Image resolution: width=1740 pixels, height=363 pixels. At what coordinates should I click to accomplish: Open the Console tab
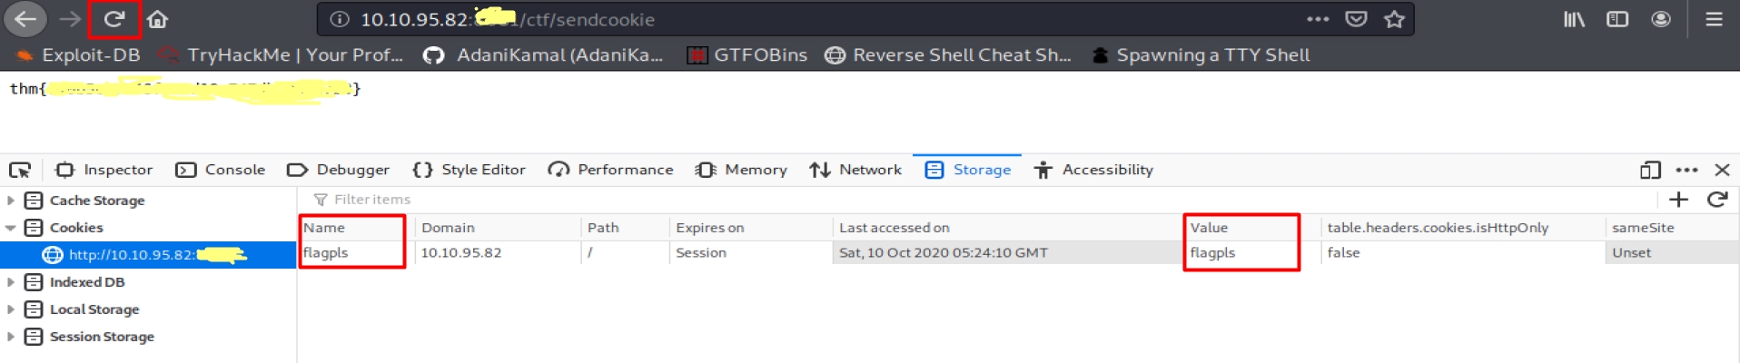pyautogui.click(x=221, y=170)
